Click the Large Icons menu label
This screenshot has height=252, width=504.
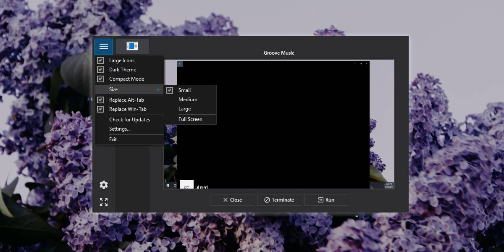point(122,60)
